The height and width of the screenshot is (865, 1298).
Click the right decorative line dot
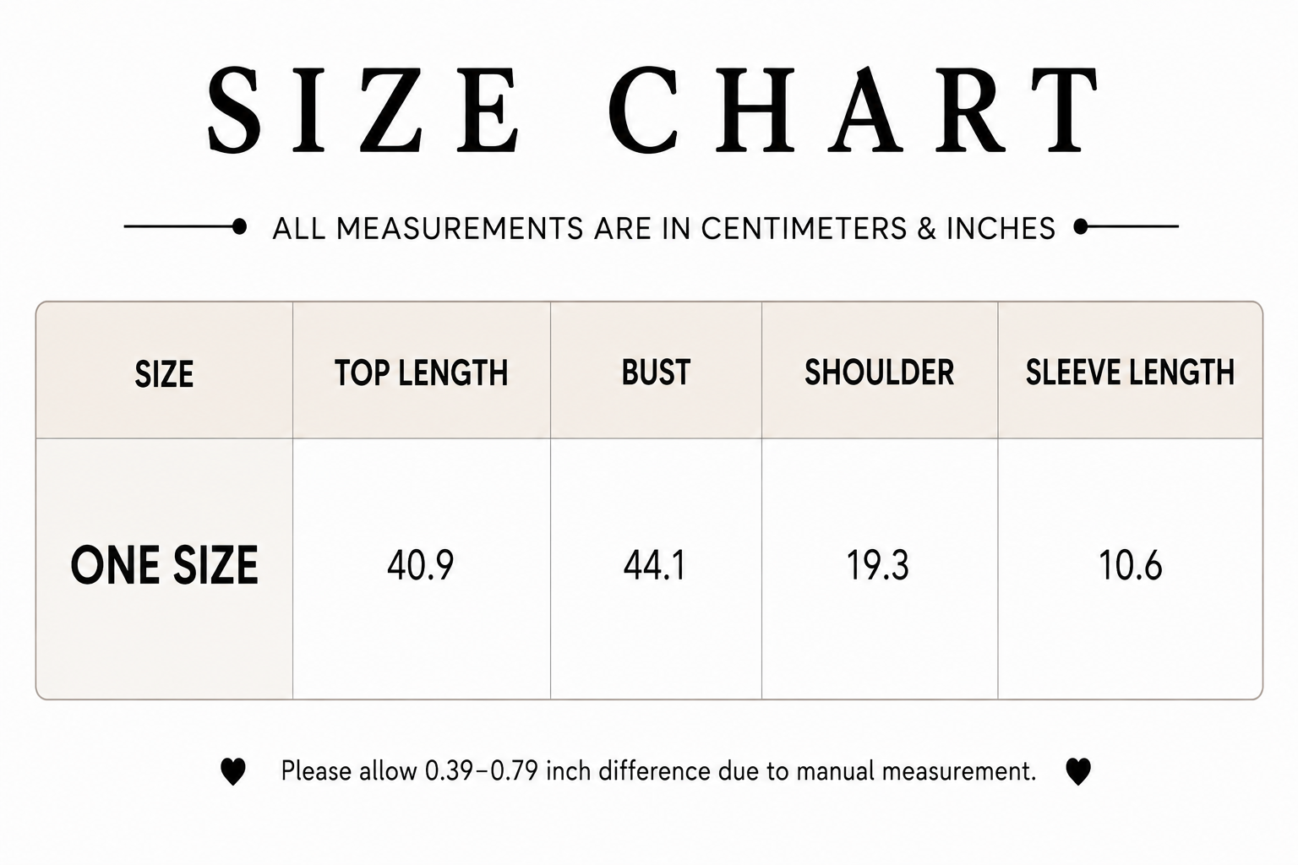(1081, 226)
